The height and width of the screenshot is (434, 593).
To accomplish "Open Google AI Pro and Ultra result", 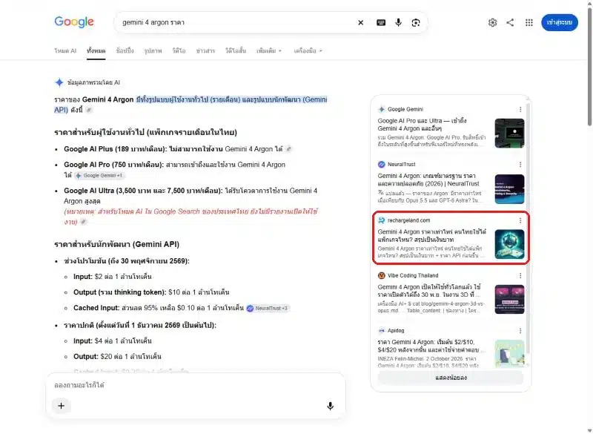I will [422, 125].
